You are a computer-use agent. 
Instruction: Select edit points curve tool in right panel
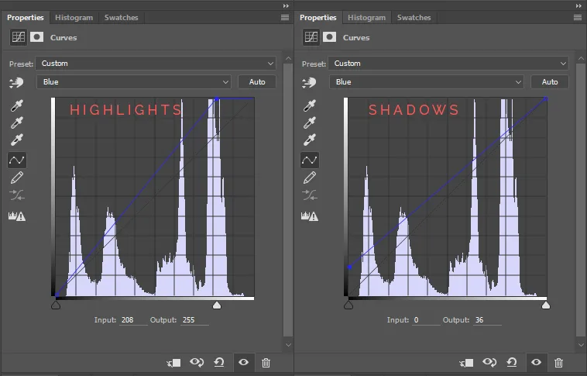pos(310,160)
